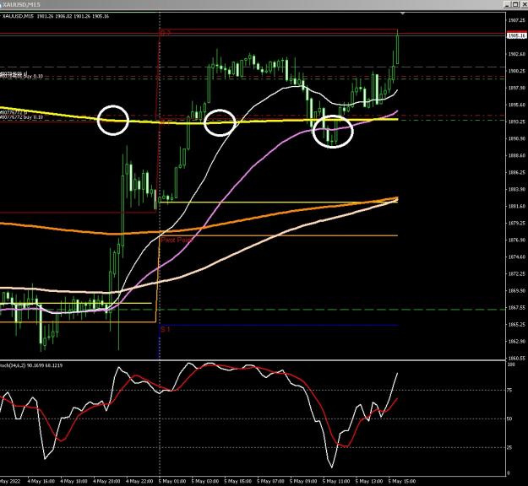Select the current price tag 1905.16
This screenshot has width=528, height=486.
[516, 35]
